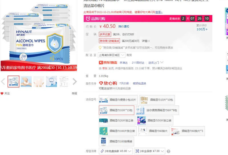Click the 有货 stock status text

coord(129,55)
